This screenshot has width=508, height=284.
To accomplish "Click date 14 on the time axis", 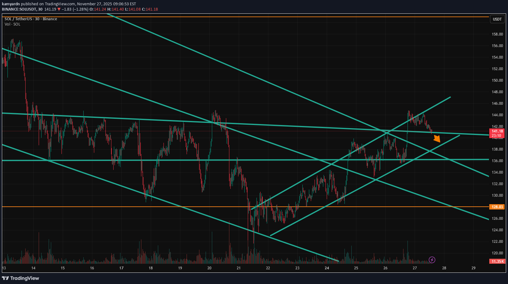I will (33, 268).
